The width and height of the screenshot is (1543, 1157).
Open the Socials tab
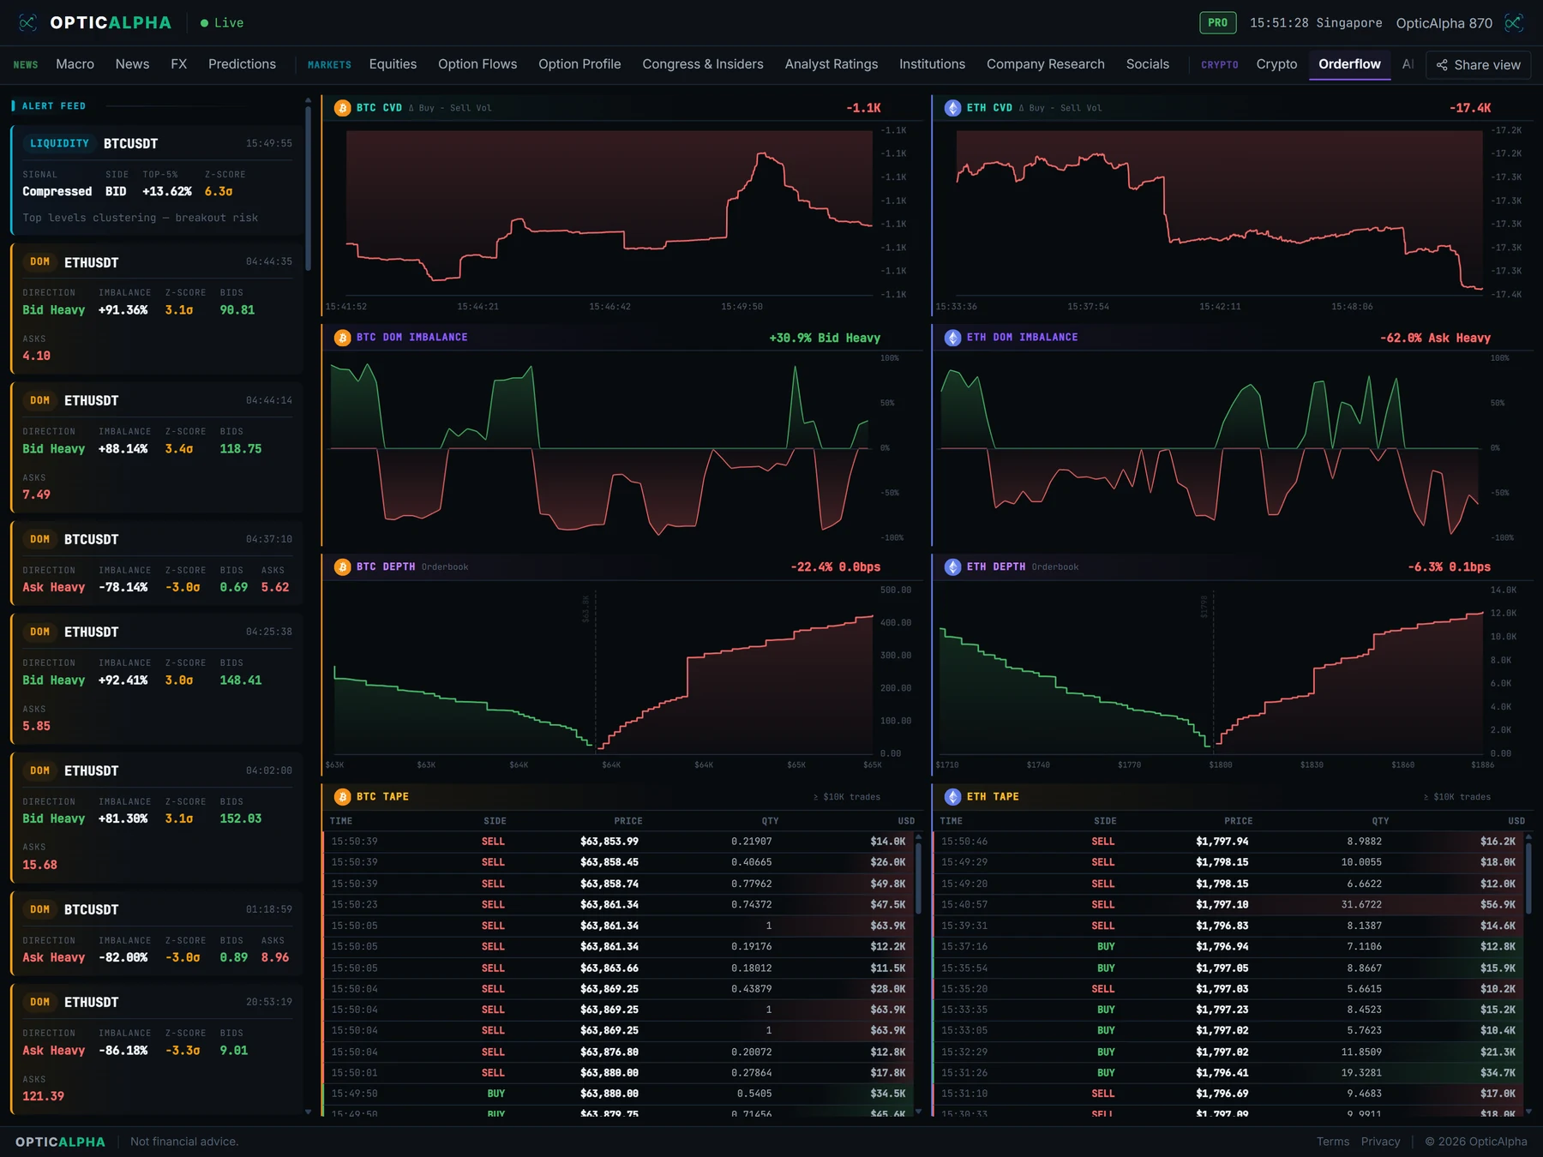pos(1147,64)
